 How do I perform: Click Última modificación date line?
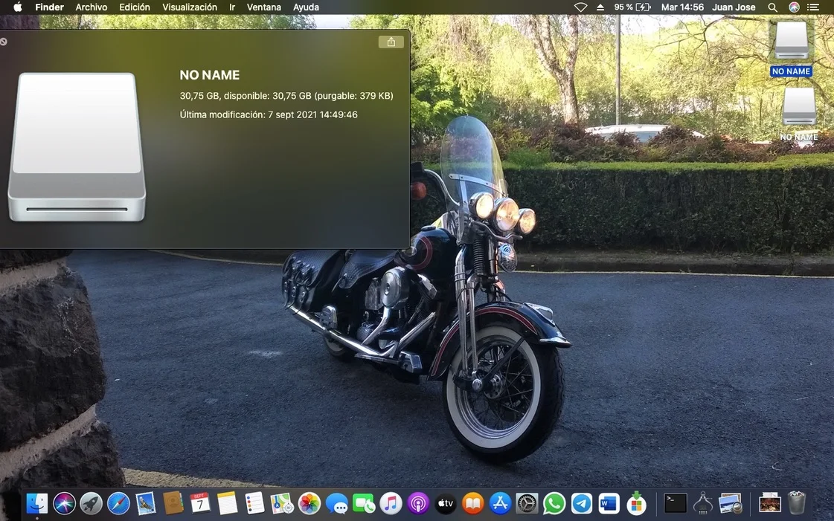click(x=269, y=114)
